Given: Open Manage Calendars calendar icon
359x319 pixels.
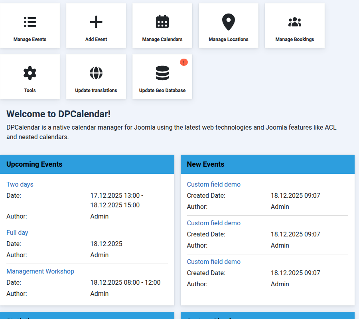Looking at the screenshot, I should point(162,22).
